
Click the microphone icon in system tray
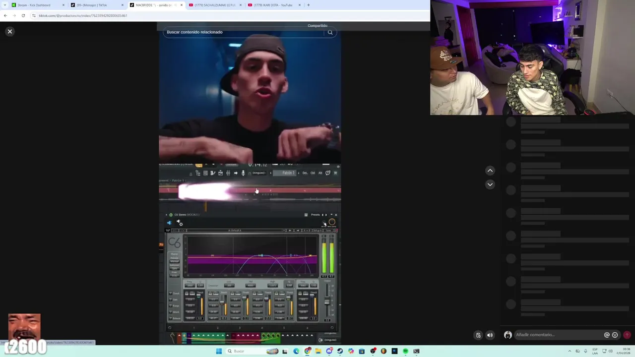point(586,351)
